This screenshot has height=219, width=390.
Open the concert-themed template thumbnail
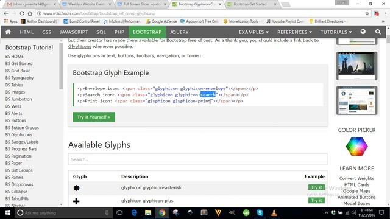[x=356, y=66]
